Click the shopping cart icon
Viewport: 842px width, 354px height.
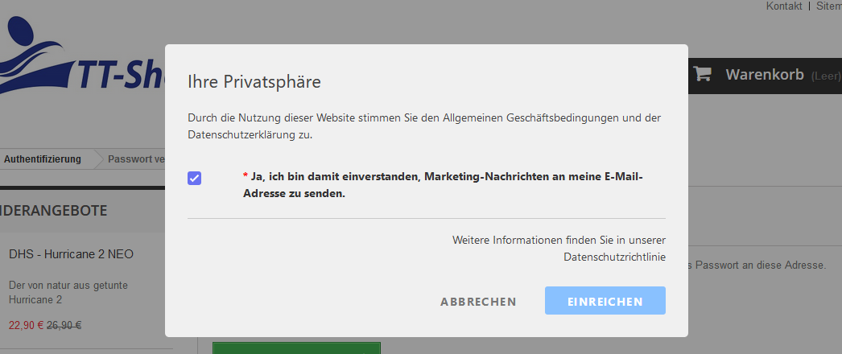pos(702,74)
